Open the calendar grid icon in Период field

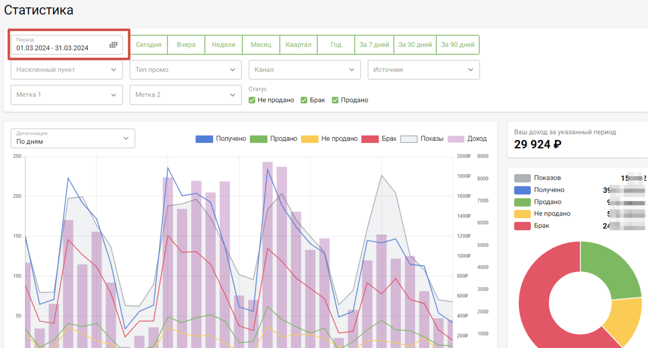(x=113, y=45)
